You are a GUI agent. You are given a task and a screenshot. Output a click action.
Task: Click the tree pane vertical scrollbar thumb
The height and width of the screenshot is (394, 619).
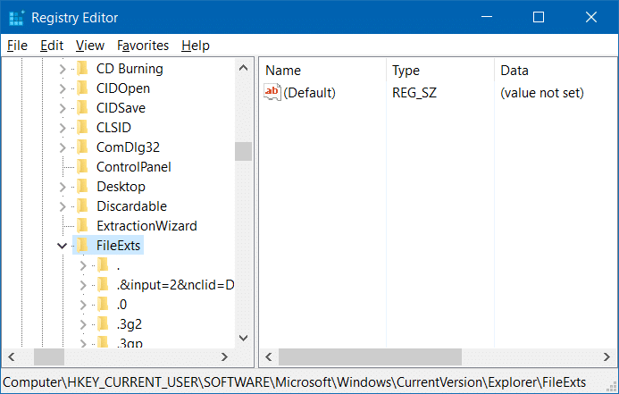[x=244, y=151]
